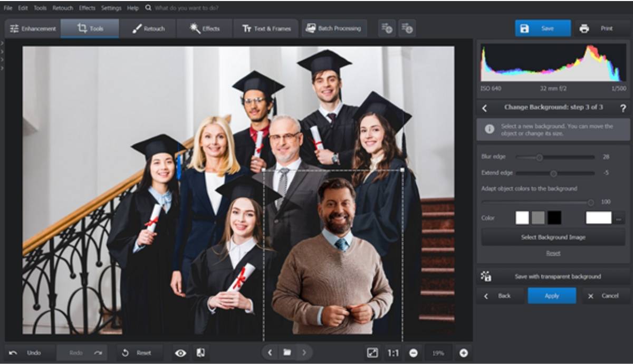Open the Batch Processing tab
Image resolution: width=633 pixels, height=364 pixels.
pyautogui.click(x=334, y=28)
